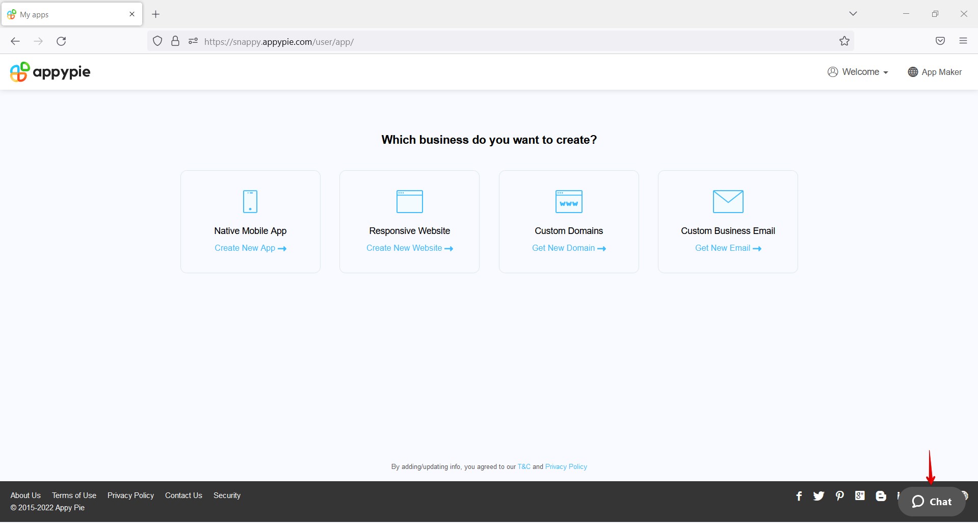Open the footer Privacy Policy link
This screenshot has width=978, height=523.
[130, 495]
